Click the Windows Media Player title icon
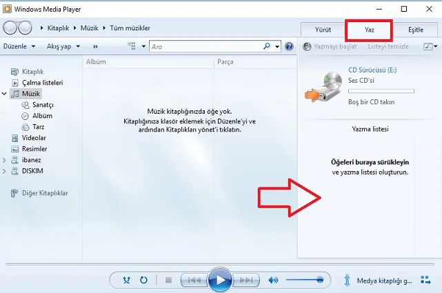Screen dimensions: 442x293 tap(7, 9)
